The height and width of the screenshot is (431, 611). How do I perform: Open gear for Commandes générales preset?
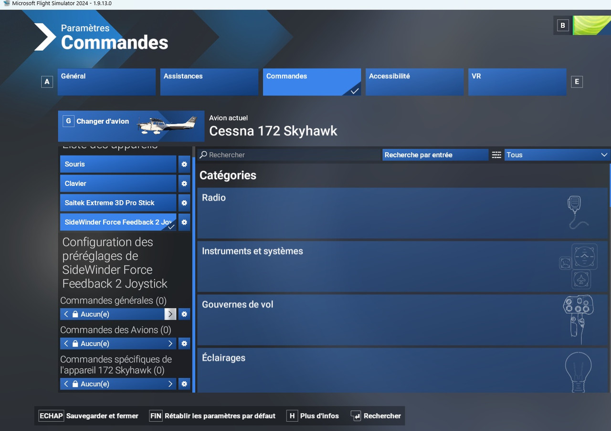click(184, 314)
